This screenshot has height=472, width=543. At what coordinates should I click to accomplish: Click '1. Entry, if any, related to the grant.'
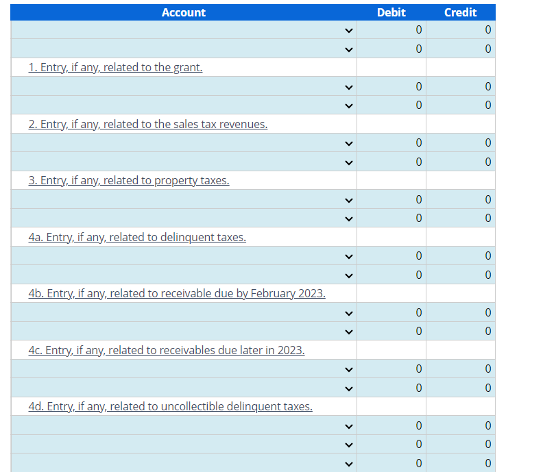115,68
